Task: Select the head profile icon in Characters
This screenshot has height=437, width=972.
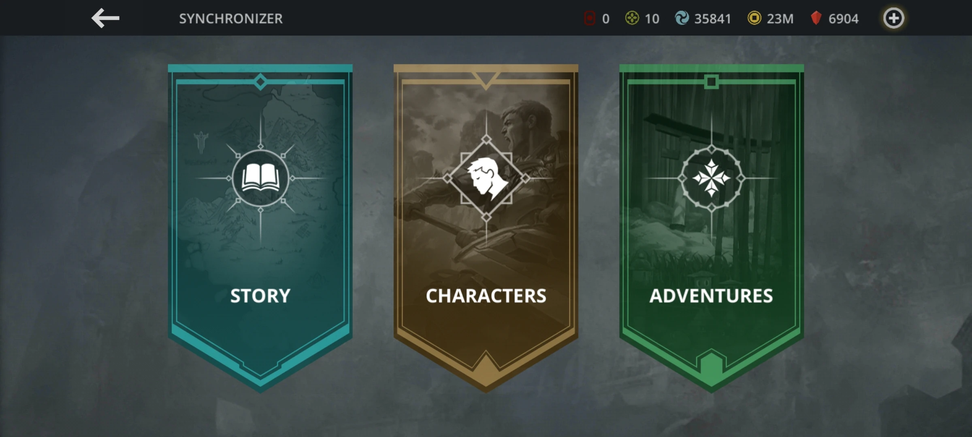Action: pyautogui.click(x=486, y=178)
